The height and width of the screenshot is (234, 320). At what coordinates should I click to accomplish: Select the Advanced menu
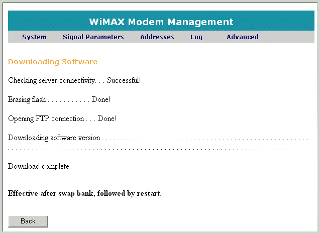pos(242,37)
